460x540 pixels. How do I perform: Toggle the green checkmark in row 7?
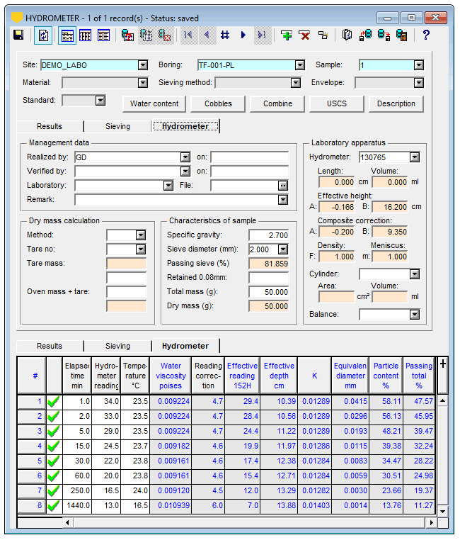54,490
